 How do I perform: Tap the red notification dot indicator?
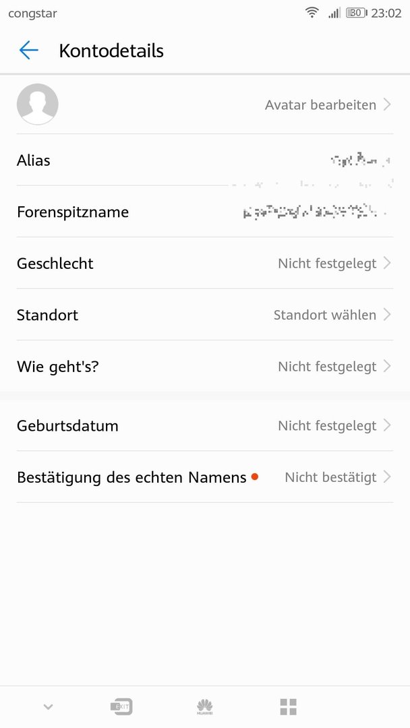point(255,477)
